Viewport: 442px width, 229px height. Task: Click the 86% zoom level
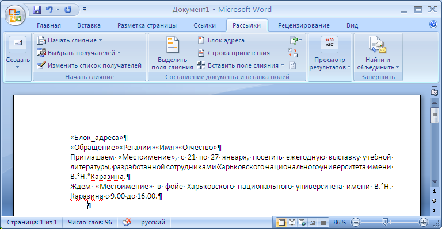[x=340, y=222]
